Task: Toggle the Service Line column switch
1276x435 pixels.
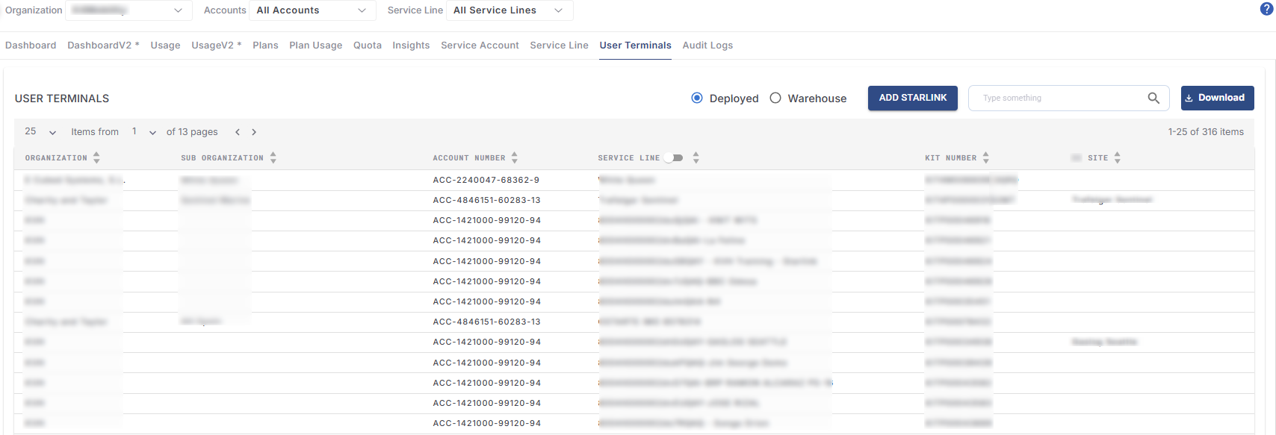Action: click(x=674, y=158)
